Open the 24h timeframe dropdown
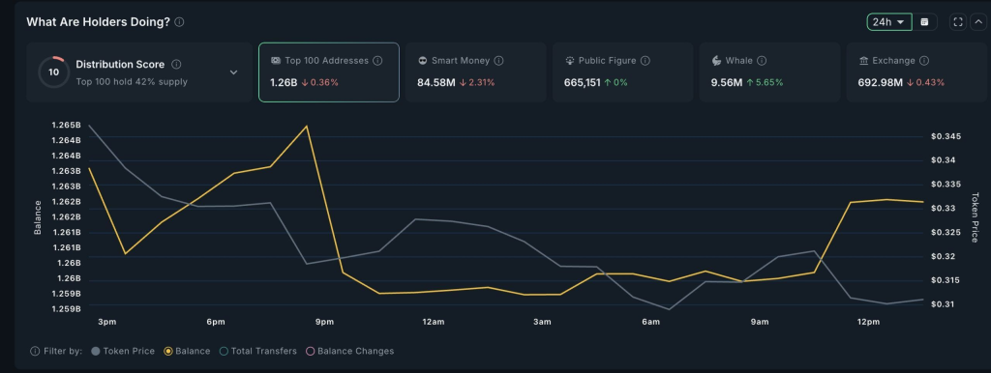This screenshot has width=991, height=373. [x=889, y=22]
